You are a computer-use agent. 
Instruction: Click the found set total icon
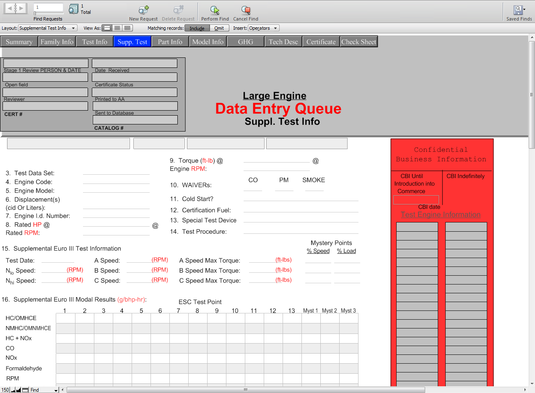click(x=73, y=9)
